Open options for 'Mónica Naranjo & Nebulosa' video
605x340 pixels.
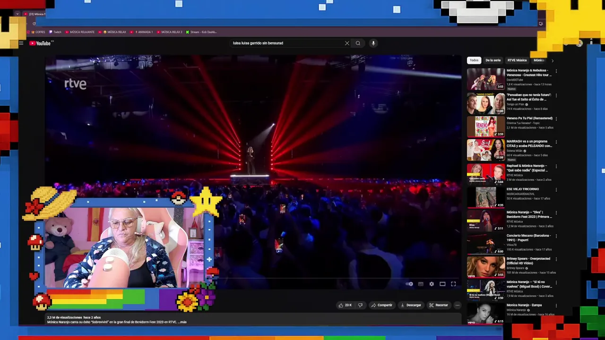pos(556,71)
